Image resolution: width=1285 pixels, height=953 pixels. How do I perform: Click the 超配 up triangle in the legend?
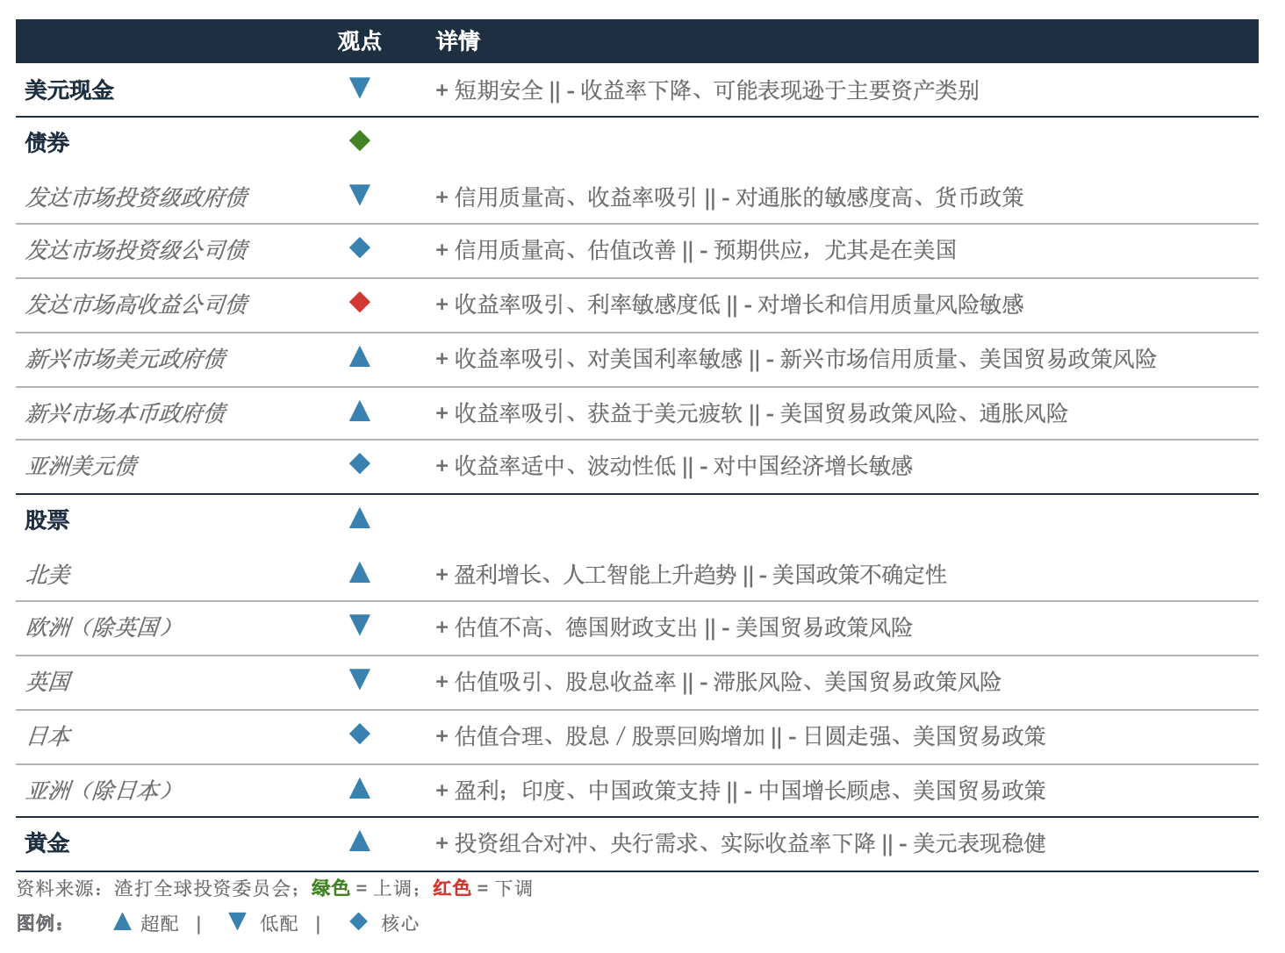pos(122,921)
